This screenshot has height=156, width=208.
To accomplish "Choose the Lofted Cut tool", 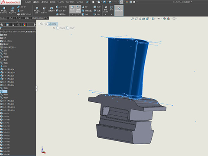I will [x=61, y=11].
